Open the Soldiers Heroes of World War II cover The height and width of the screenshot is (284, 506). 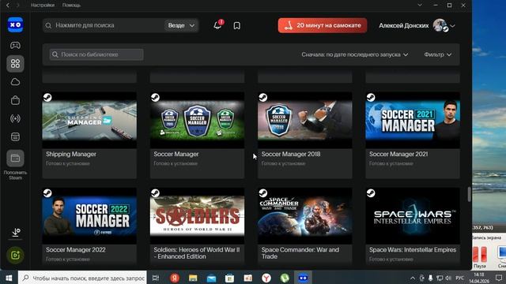[x=197, y=215]
